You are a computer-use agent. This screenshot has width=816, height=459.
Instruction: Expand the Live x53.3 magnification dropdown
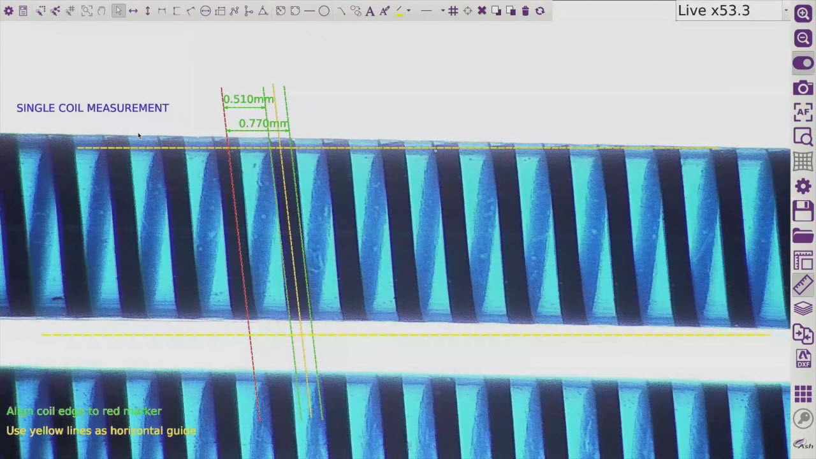(785, 11)
